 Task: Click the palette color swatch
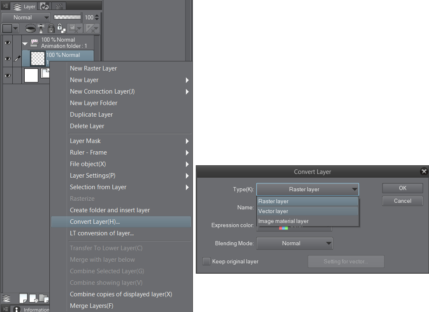(x=7, y=28)
